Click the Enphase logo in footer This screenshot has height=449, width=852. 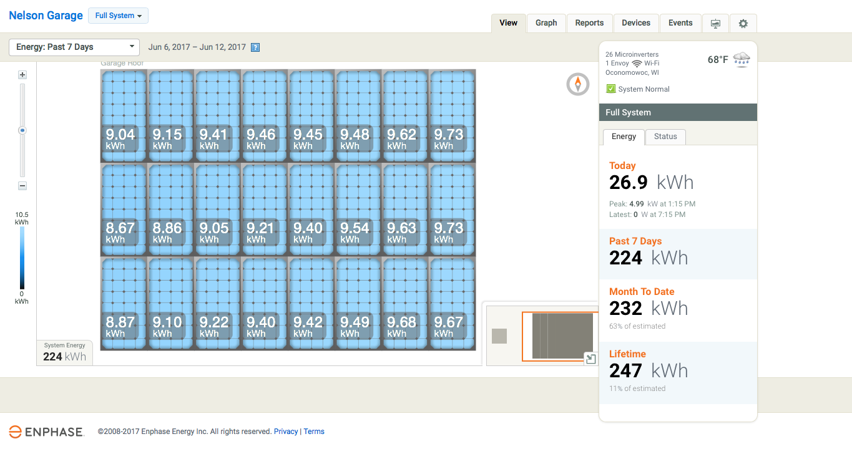(46, 432)
